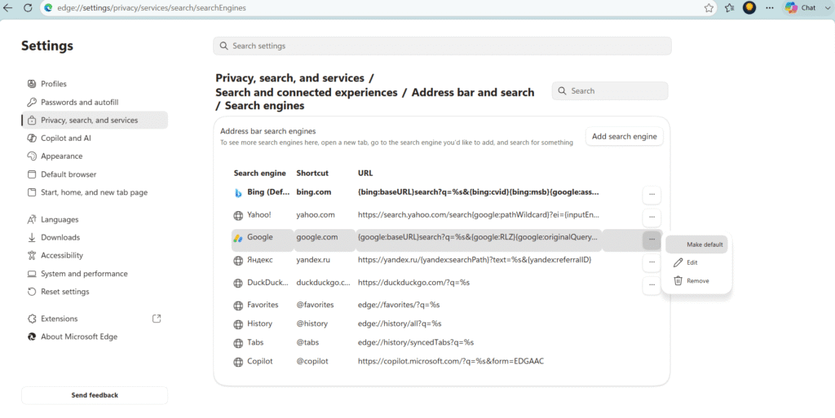The height and width of the screenshot is (418, 835).
Task: Click the History row globe icon
Action: pyautogui.click(x=238, y=324)
